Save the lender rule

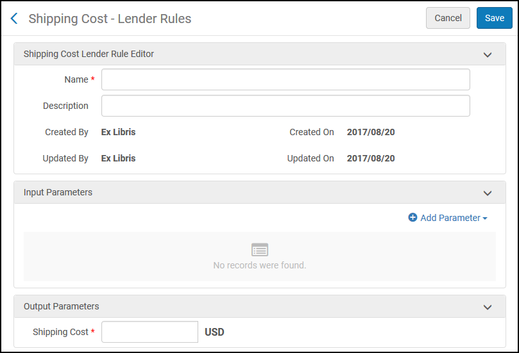coord(494,18)
